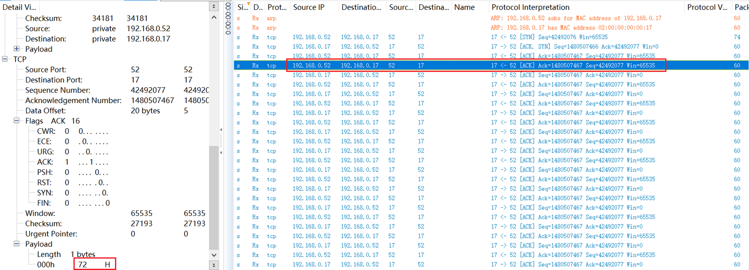
Task: Select the Length 1 bytes row
Action: pos(66,254)
